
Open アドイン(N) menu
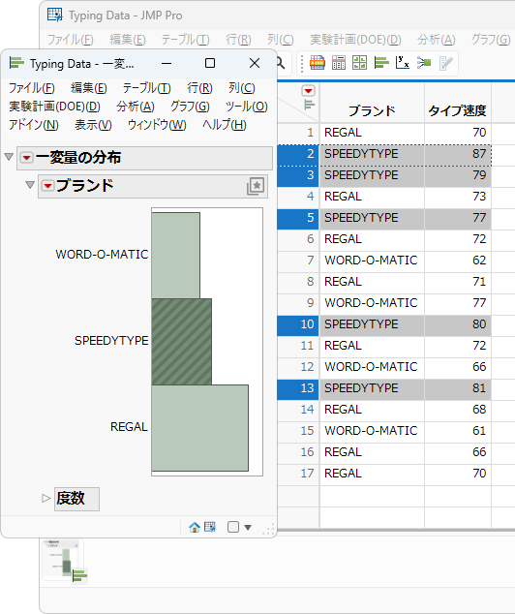pos(34,125)
